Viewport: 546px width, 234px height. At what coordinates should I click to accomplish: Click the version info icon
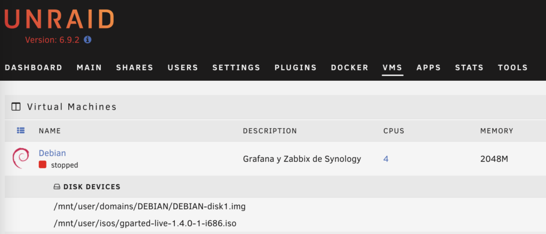(88, 40)
